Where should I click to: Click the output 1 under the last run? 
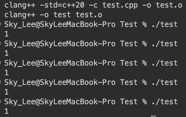point(7,111)
